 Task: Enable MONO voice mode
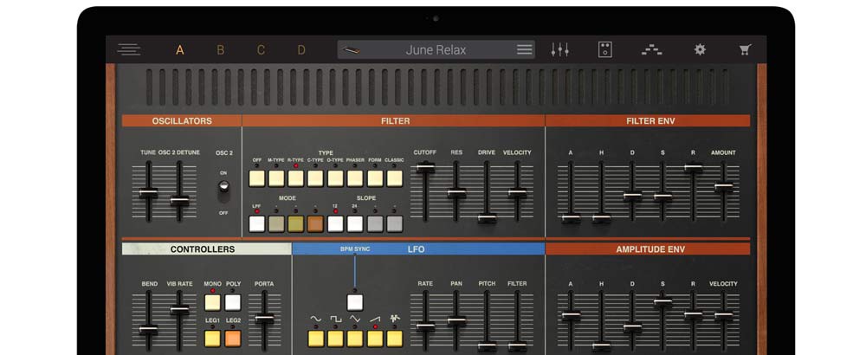point(213,302)
